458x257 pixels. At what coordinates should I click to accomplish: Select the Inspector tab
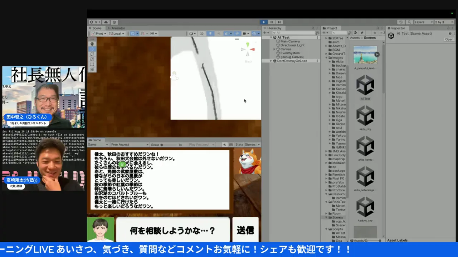[398, 28]
